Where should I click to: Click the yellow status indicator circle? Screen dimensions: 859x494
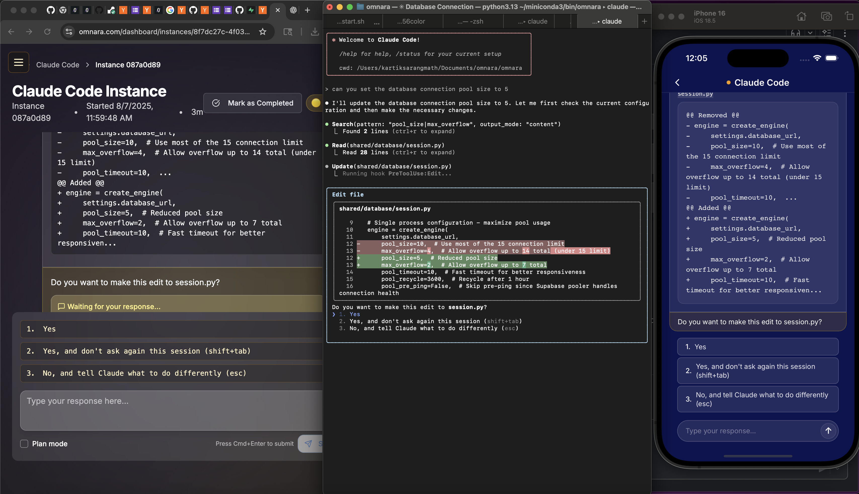point(316,103)
